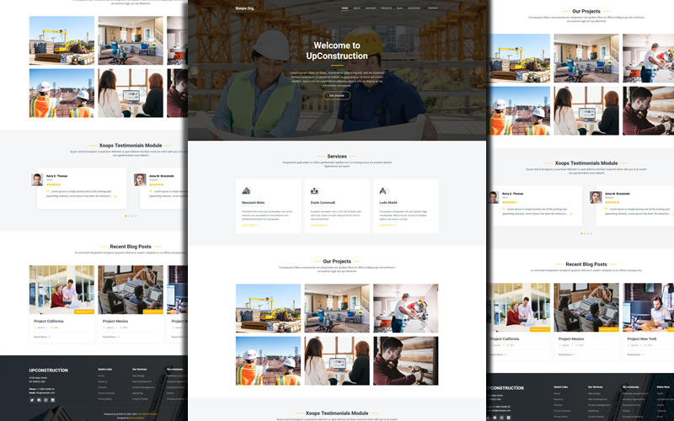Go to the Contact nav menu item
The height and width of the screenshot is (421, 674).
432,8
